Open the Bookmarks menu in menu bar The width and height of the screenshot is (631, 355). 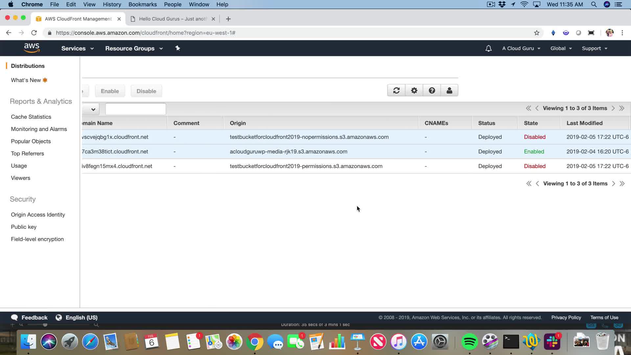[x=142, y=4]
